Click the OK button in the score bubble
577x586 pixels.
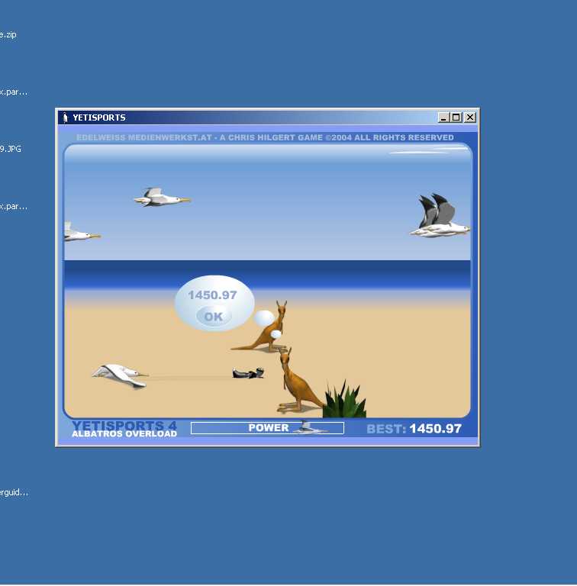click(214, 316)
